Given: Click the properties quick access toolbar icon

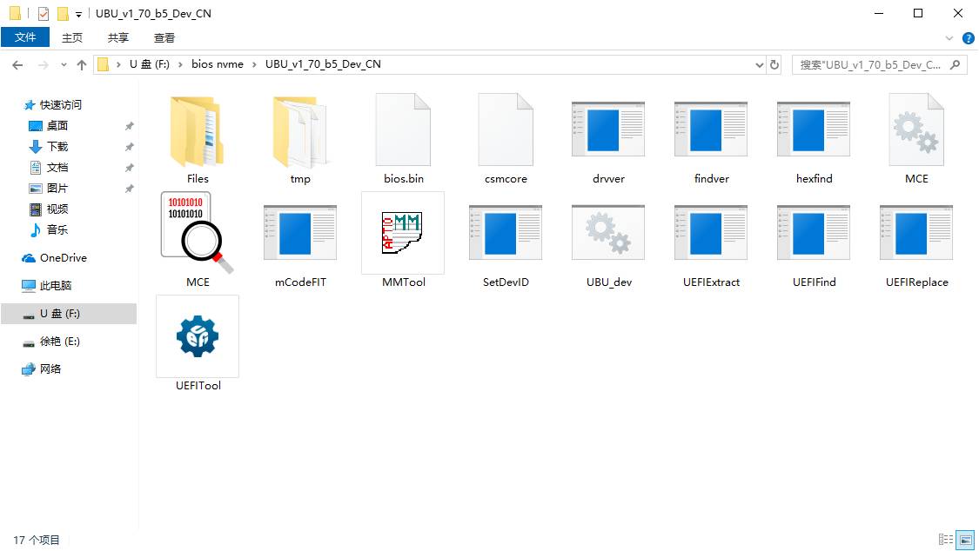Looking at the screenshot, I should pos(44,14).
